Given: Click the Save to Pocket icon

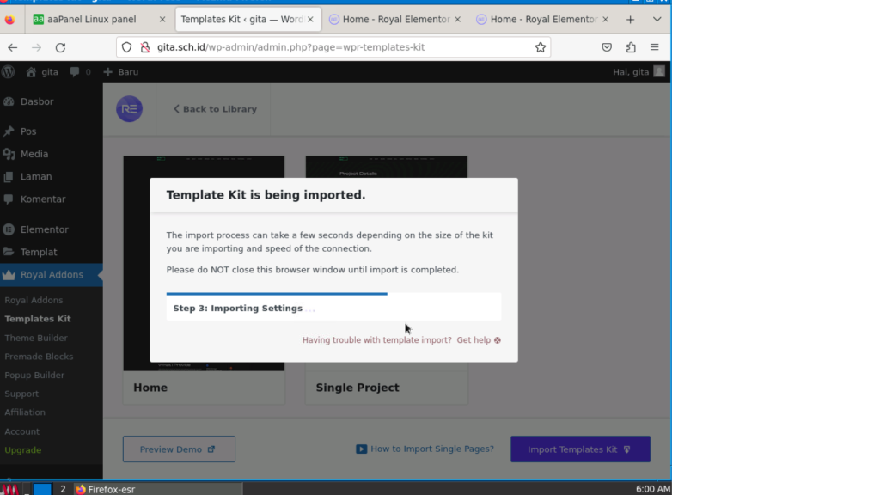Looking at the screenshot, I should coord(607,47).
